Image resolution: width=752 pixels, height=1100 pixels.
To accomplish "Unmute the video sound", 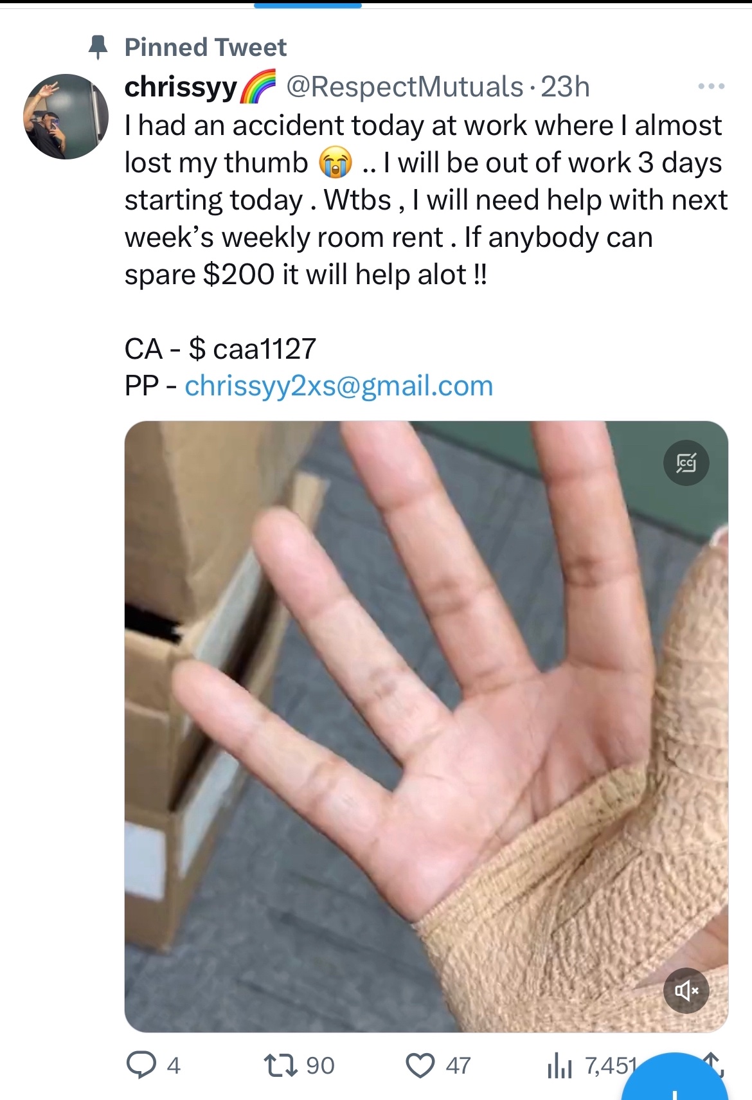I will click(x=686, y=990).
